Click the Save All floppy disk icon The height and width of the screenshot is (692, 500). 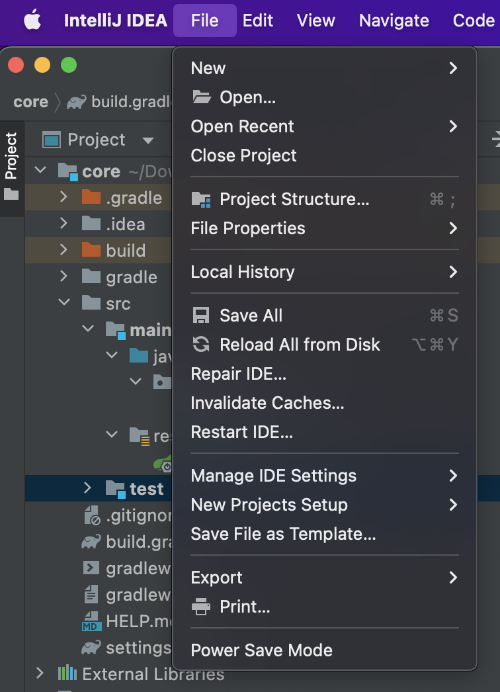click(x=200, y=316)
